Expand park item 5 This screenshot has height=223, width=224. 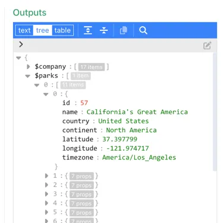pos(46,212)
